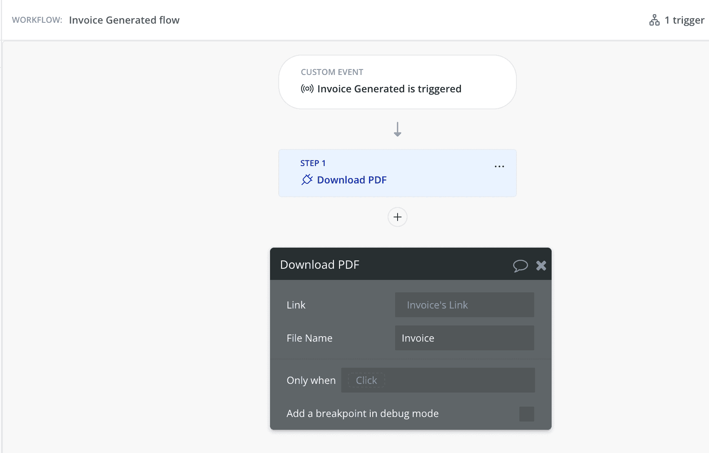
Task: Enable the breakpoint in debug mode checkbox
Action: [526, 414]
